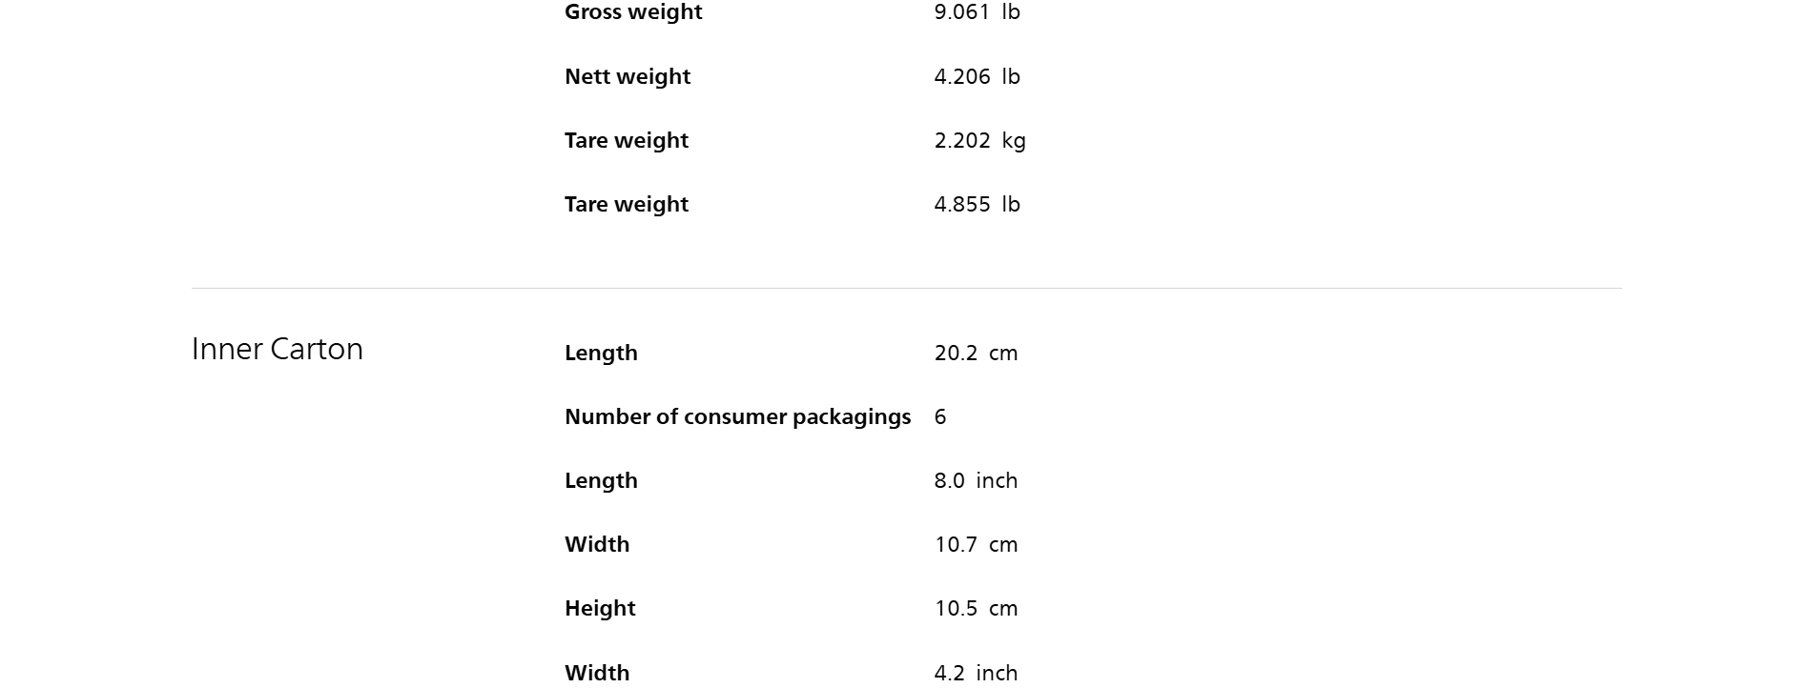The width and height of the screenshot is (1811, 688).
Task: Click the Tare weight label beside 2.202 kg
Action: tap(627, 140)
